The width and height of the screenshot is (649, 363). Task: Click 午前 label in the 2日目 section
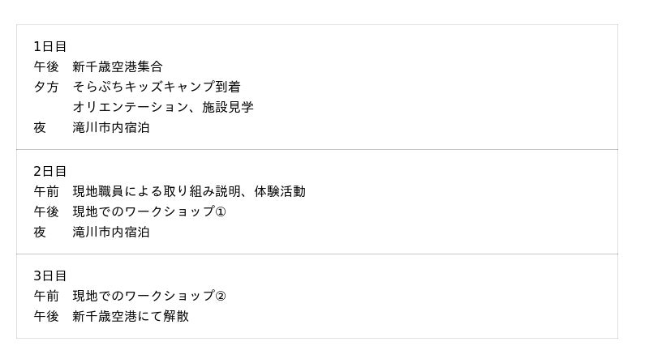pyautogui.click(x=46, y=192)
